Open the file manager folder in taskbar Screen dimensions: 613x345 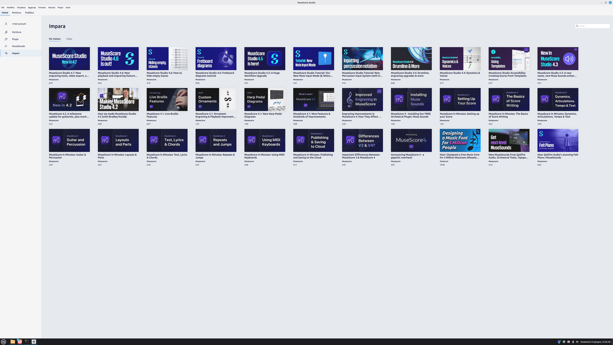[x=13, y=342]
